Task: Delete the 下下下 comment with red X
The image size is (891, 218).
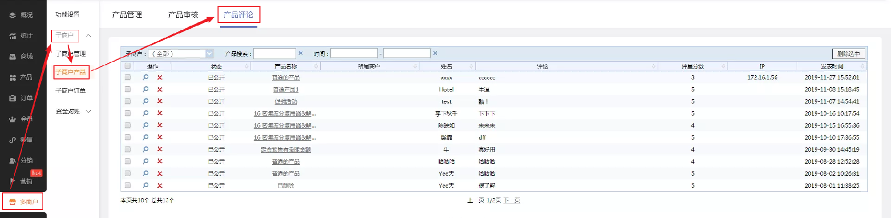Action: [160, 113]
